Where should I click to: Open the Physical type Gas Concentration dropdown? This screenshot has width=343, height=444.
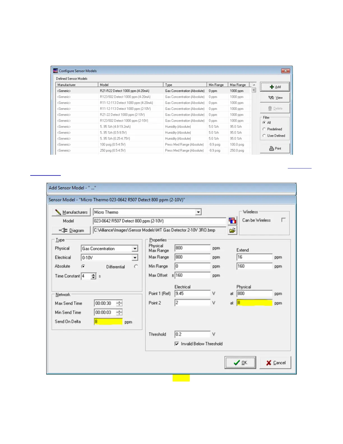tap(135, 249)
